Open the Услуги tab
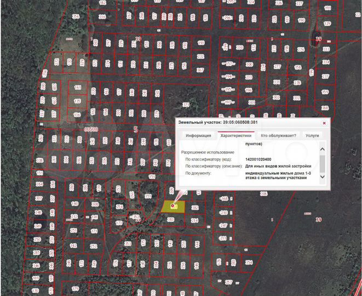This screenshot has width=362, height=296. pyautogui.click(x=312, y=135)
